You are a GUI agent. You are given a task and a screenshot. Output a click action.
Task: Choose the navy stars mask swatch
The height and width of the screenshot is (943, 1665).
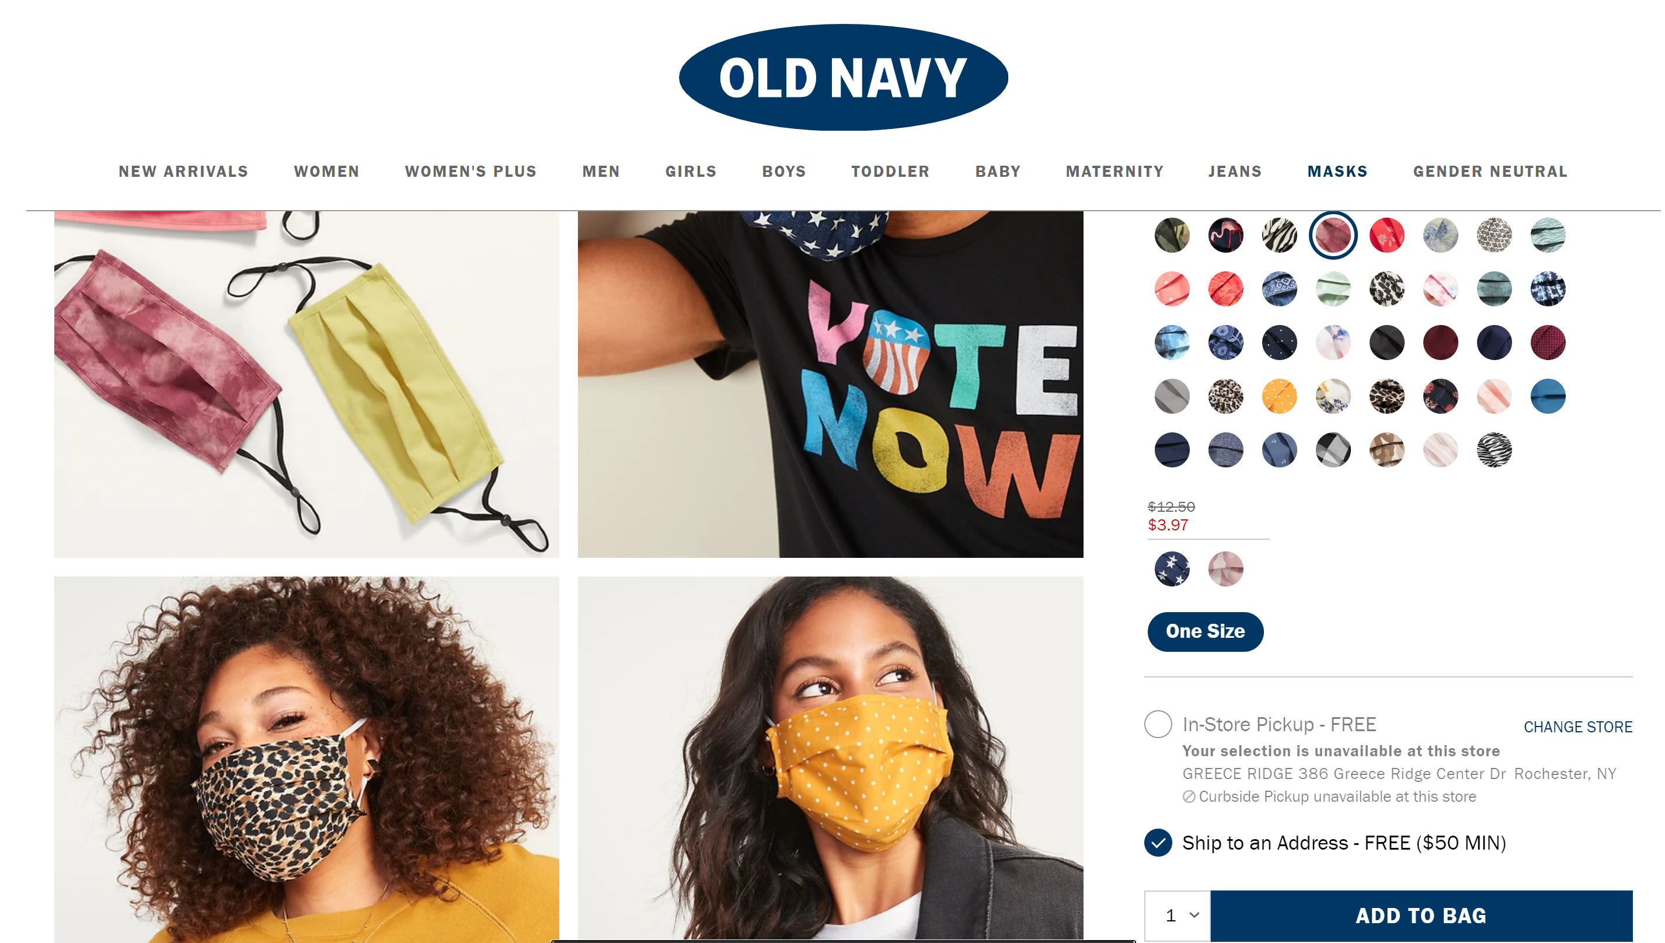(1171, 568)
